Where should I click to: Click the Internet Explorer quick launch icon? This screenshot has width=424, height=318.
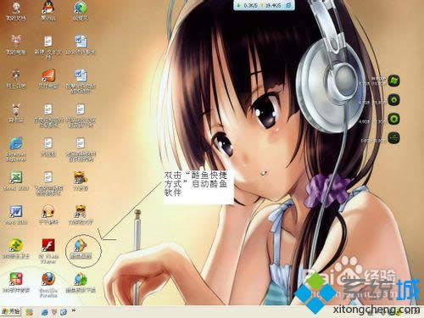[44, 312]
